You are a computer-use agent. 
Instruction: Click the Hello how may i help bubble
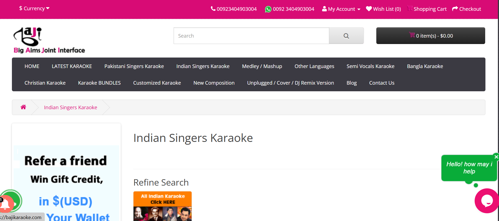click(469, 168)
